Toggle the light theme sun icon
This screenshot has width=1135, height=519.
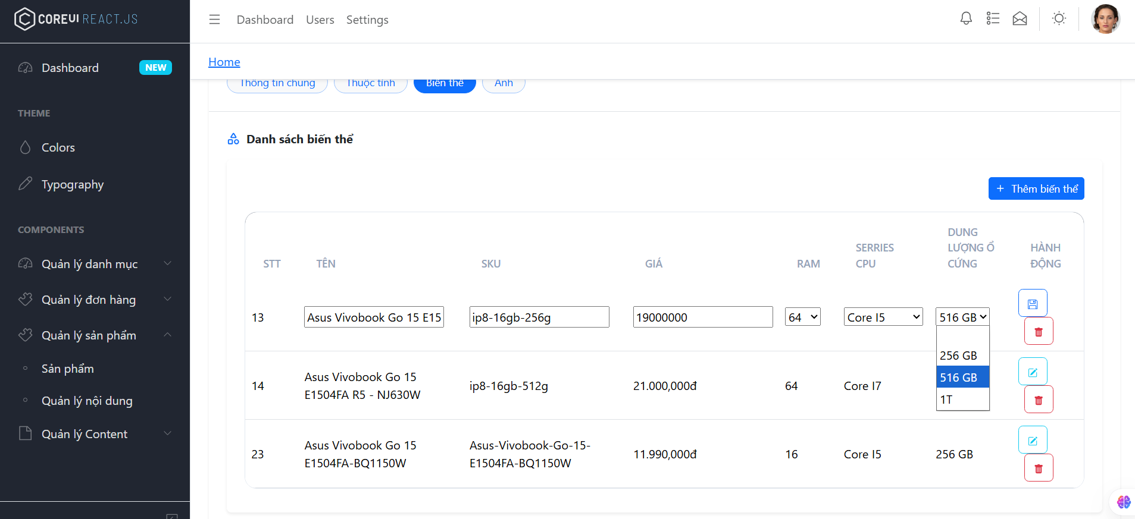coord(1059,19)
